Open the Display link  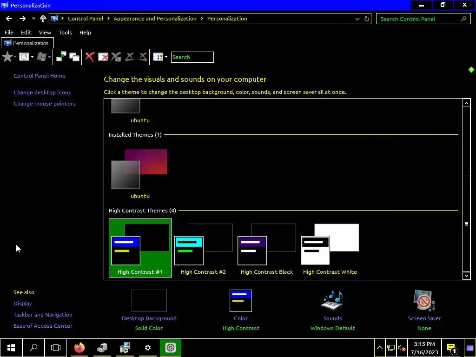(22, 304)
